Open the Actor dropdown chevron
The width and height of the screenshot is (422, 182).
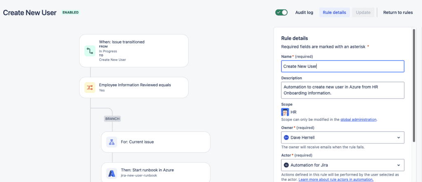pos(399,165)
